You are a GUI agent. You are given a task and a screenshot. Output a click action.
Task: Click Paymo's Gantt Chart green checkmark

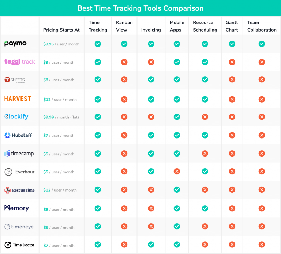(232, 44)
